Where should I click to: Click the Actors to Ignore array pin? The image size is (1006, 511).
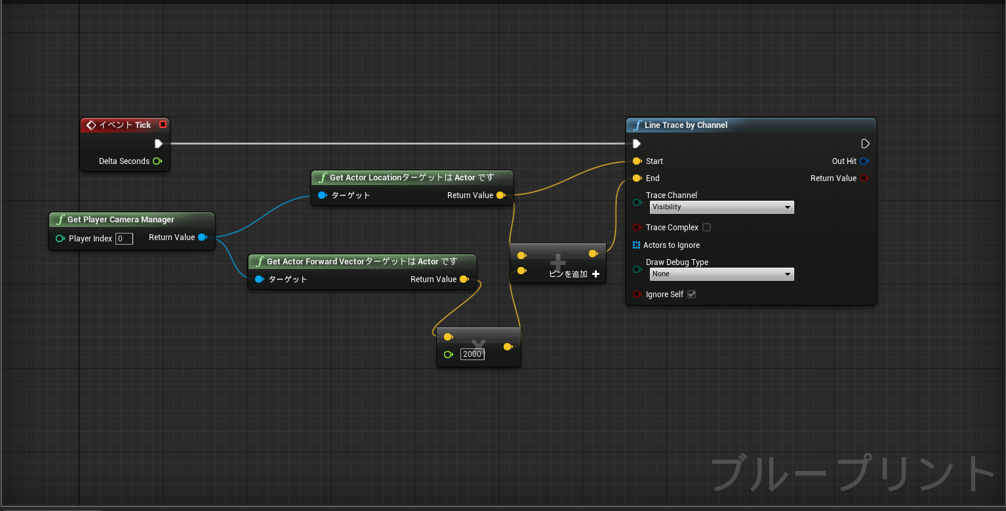tap(637, 245)
